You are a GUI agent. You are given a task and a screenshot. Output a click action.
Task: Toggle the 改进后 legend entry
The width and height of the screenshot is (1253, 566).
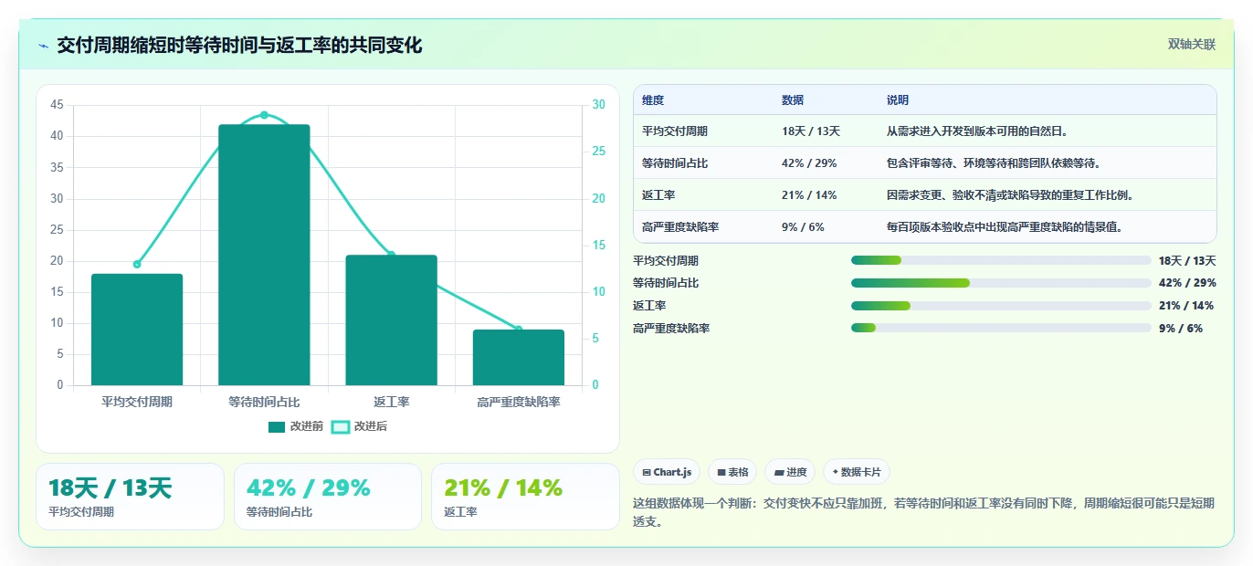pos(359,426)
